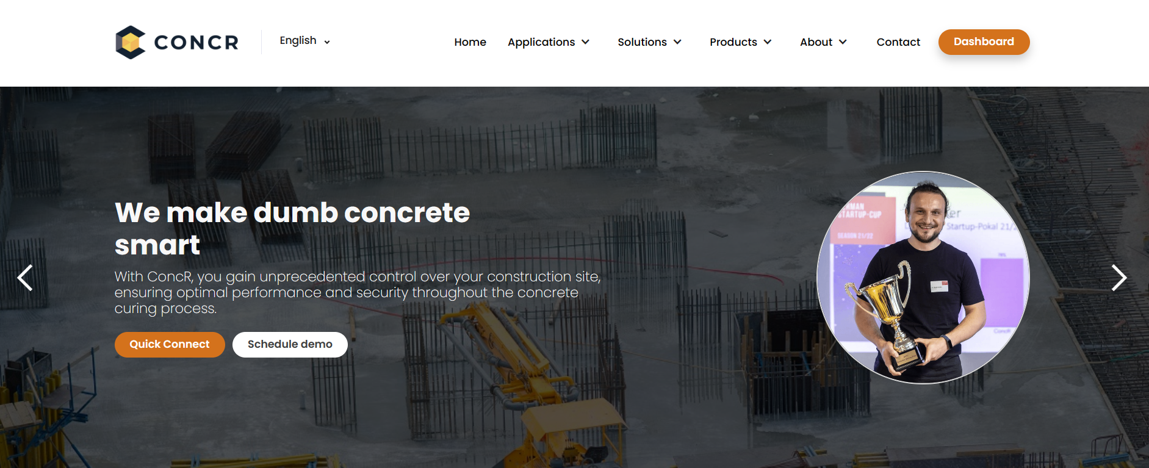Click the chevron arrow beside About

[843, 42]
